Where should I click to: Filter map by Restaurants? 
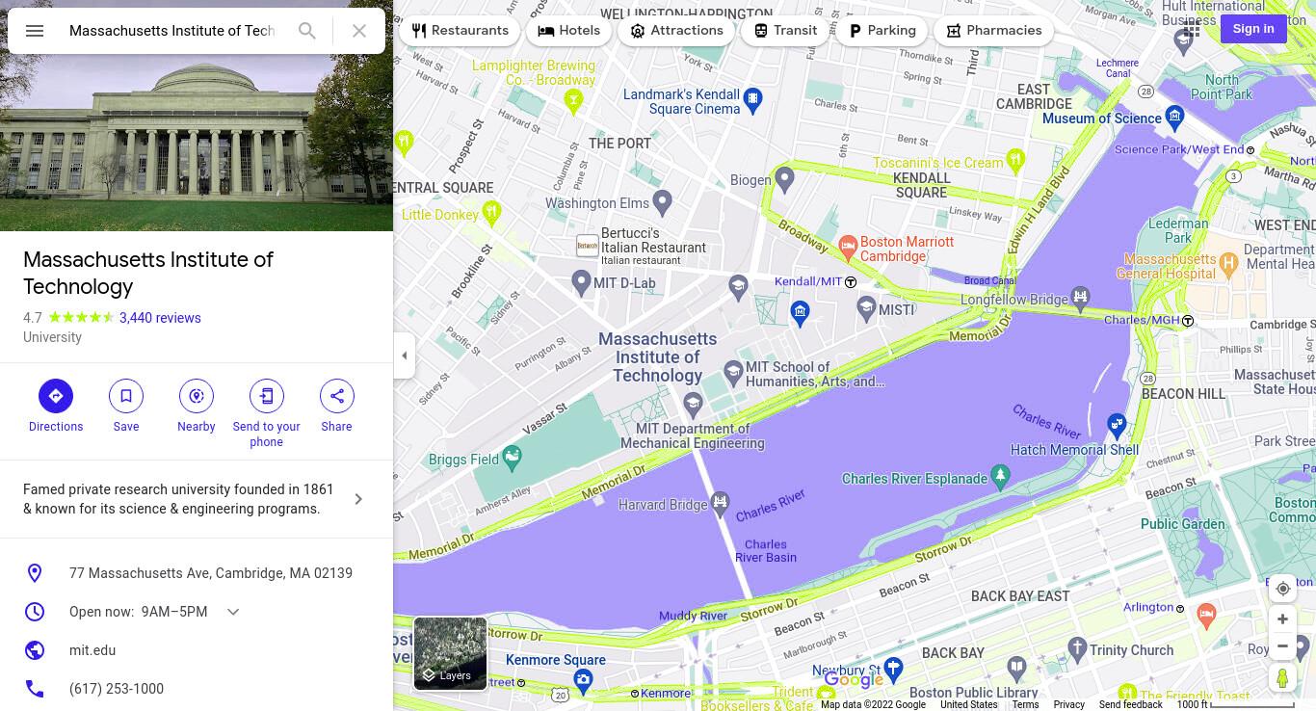460,31
